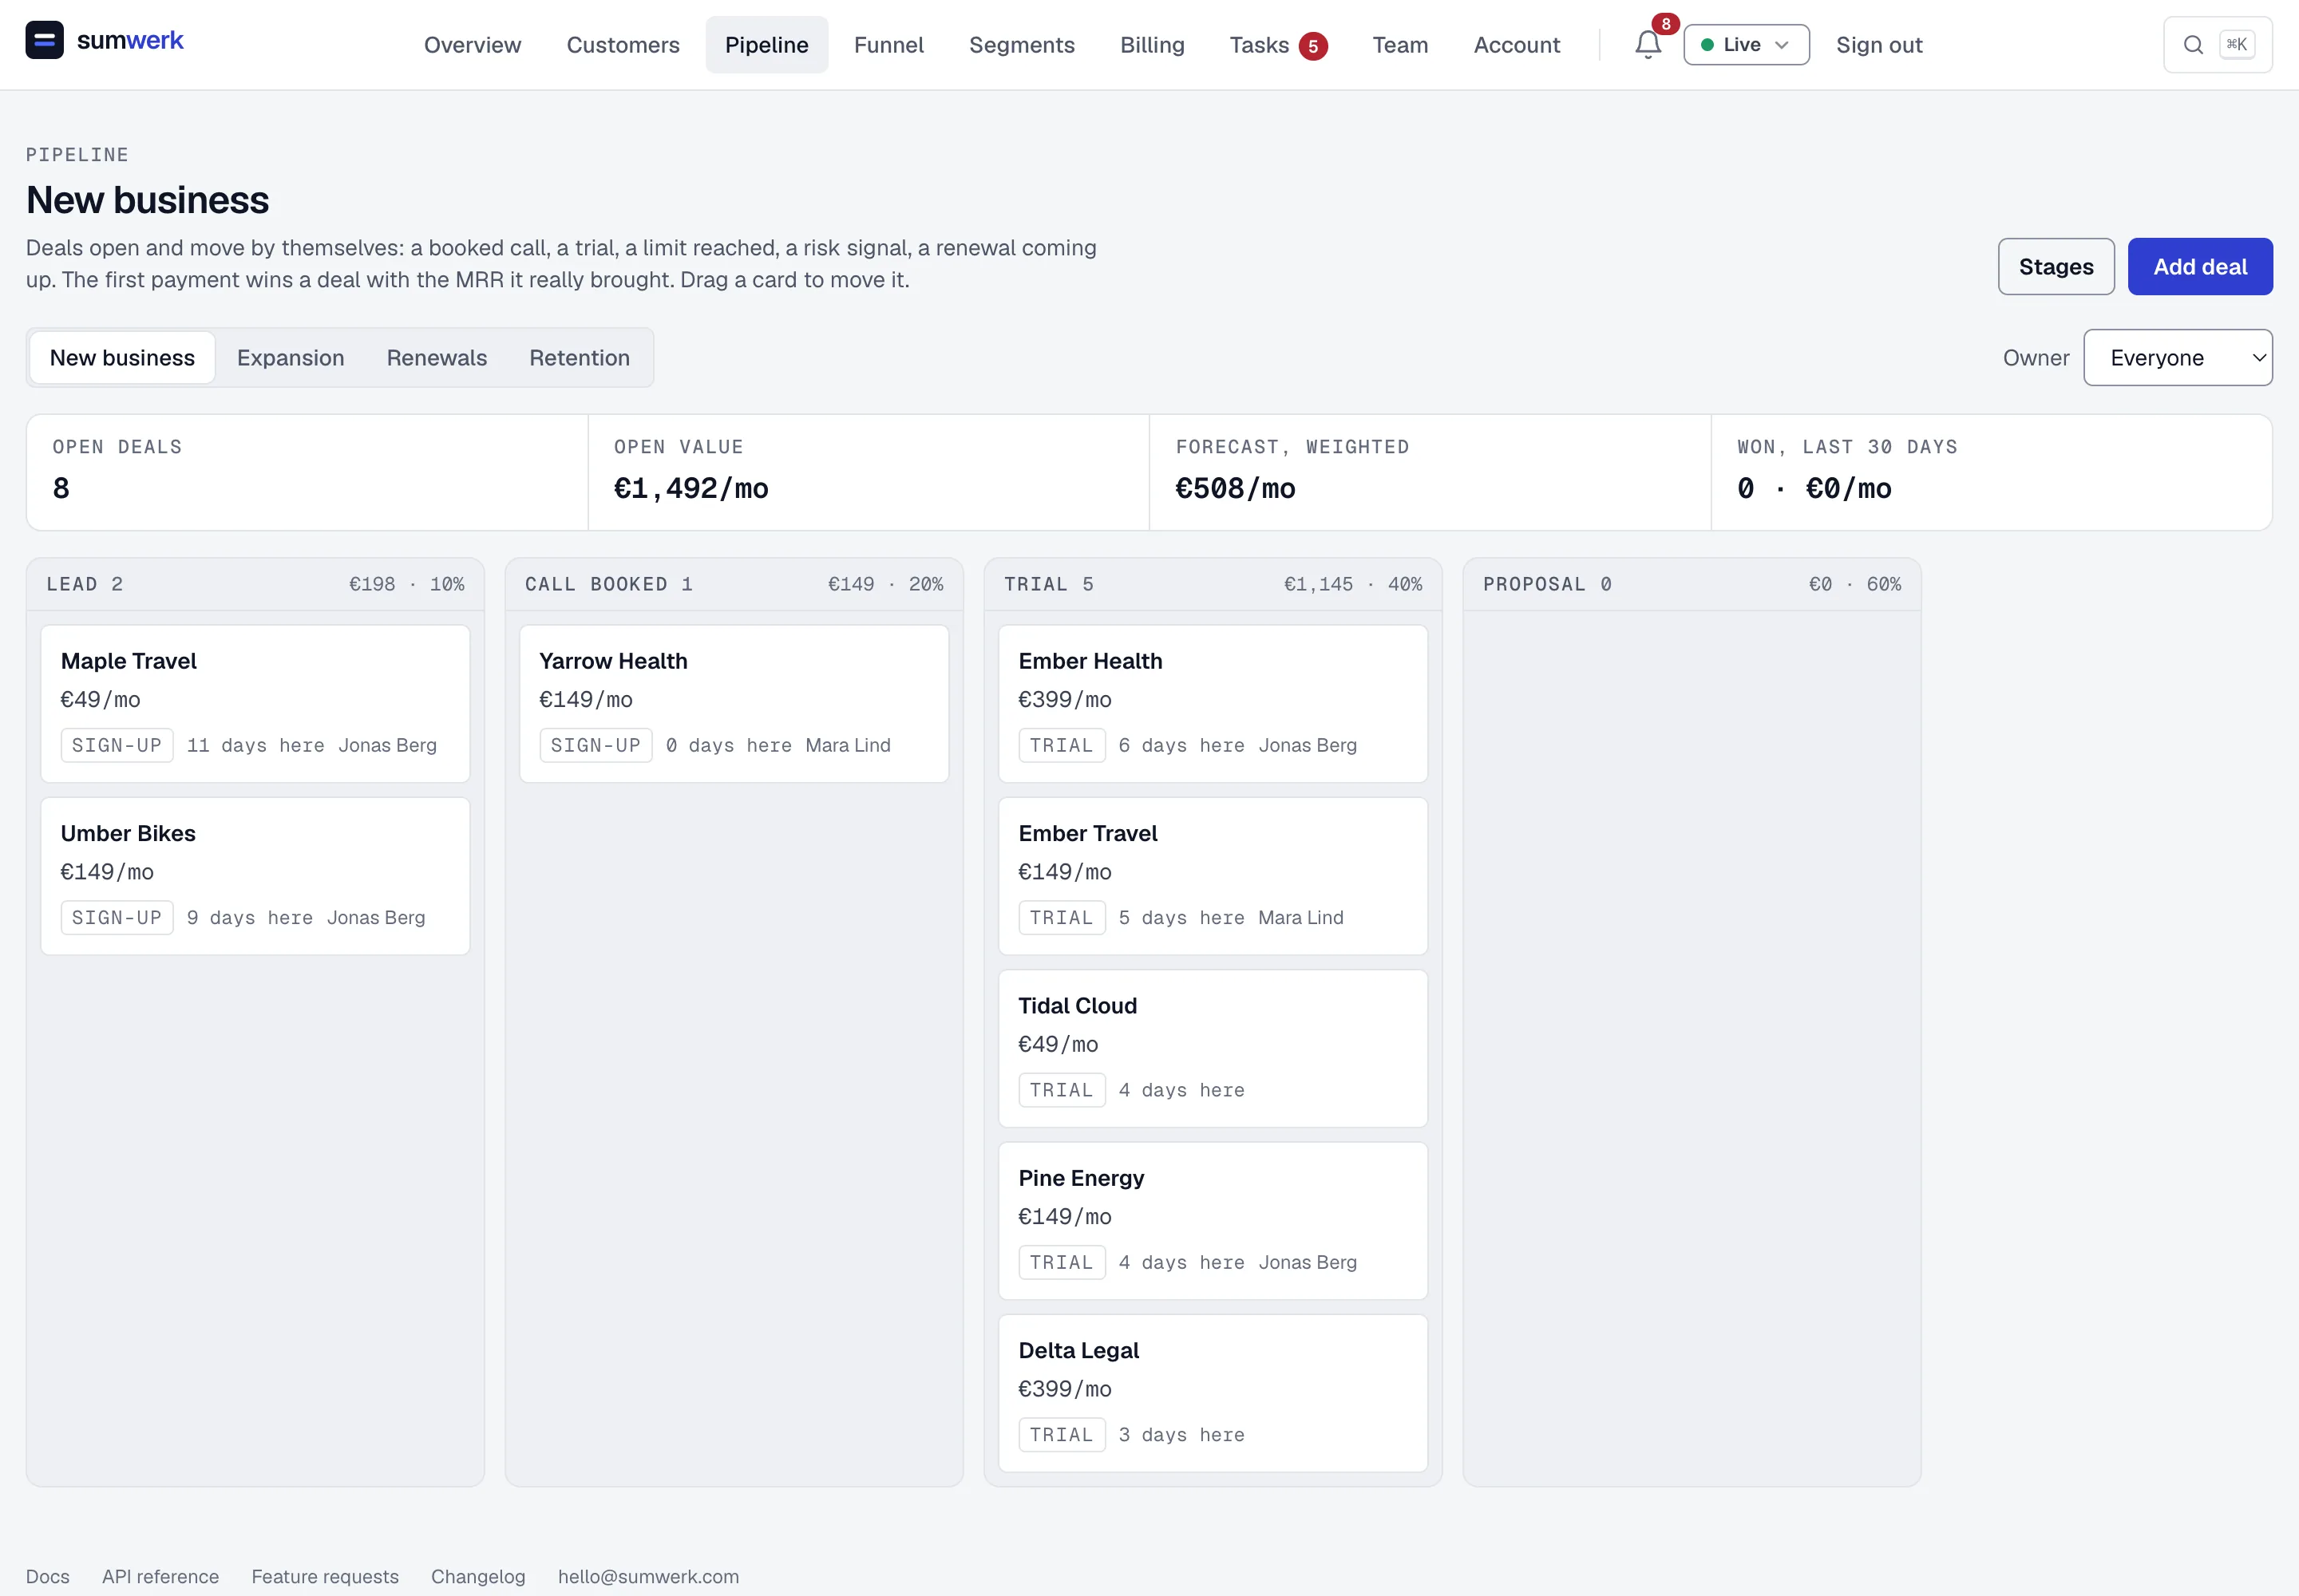Switch to the Retention tab

(580, 357)
